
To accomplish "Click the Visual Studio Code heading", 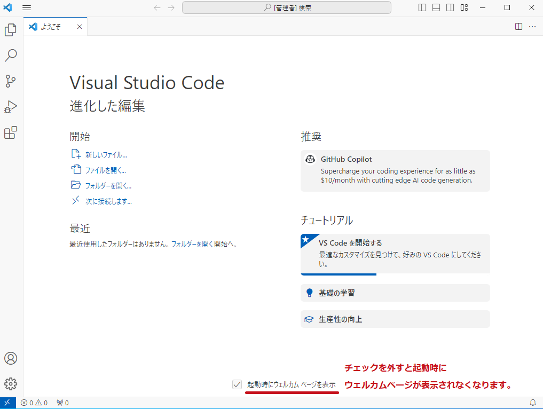I will [147, 83].
